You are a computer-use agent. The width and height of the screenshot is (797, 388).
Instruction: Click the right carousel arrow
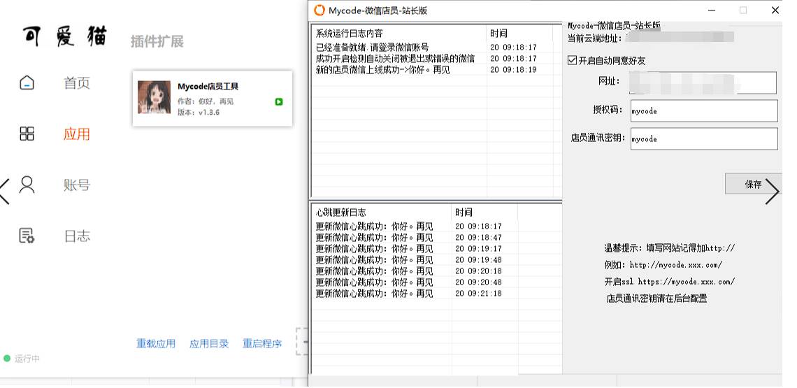click(772, 191)
